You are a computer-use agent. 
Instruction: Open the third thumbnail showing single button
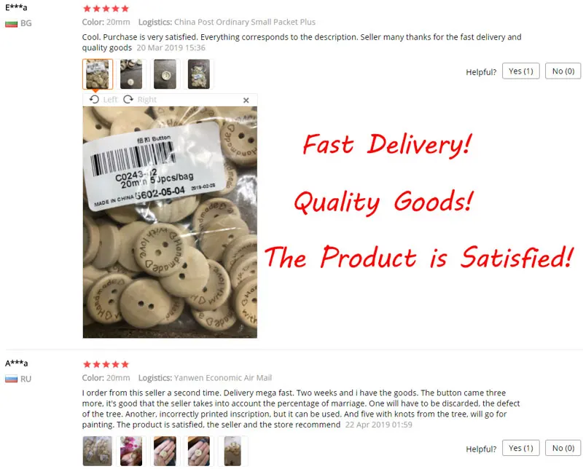165,74
